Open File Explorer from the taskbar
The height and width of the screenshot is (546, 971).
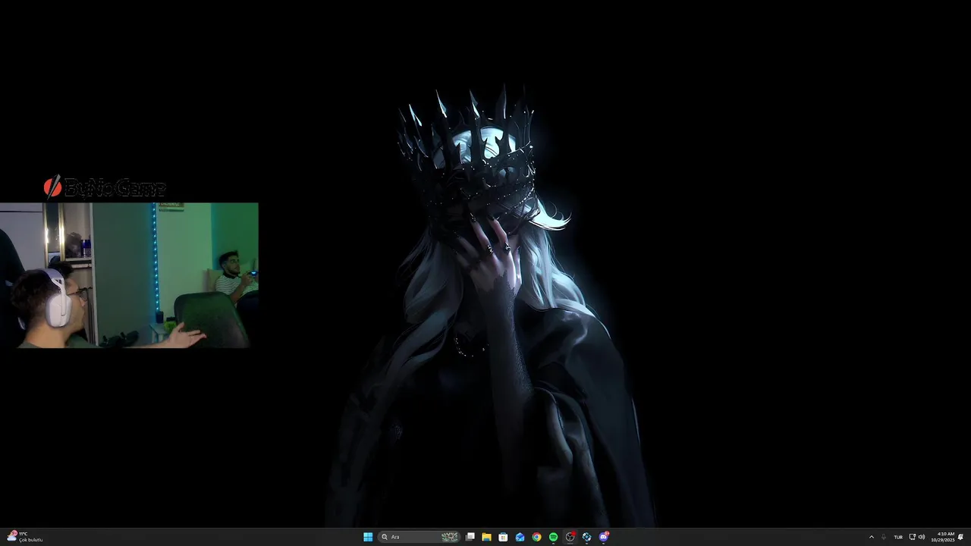486,537
